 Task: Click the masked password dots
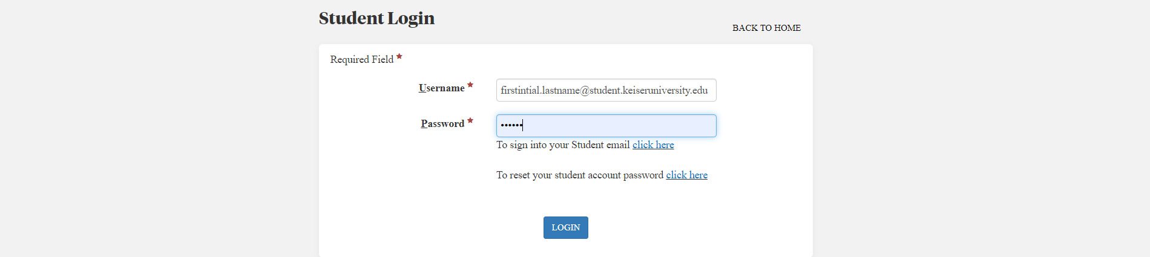pos(511,126)
